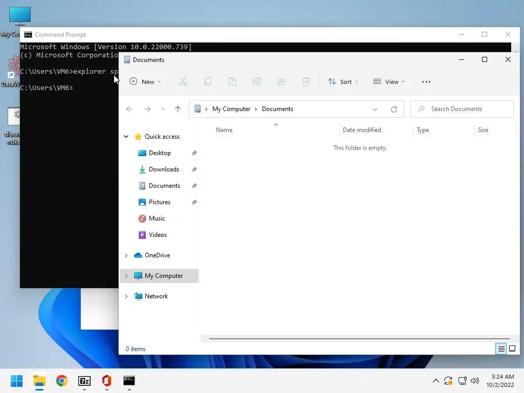Launch Google Chrome from taskbar
Image resolution: width=524 pixels, height=393 pixels.
tap(62, 381)
